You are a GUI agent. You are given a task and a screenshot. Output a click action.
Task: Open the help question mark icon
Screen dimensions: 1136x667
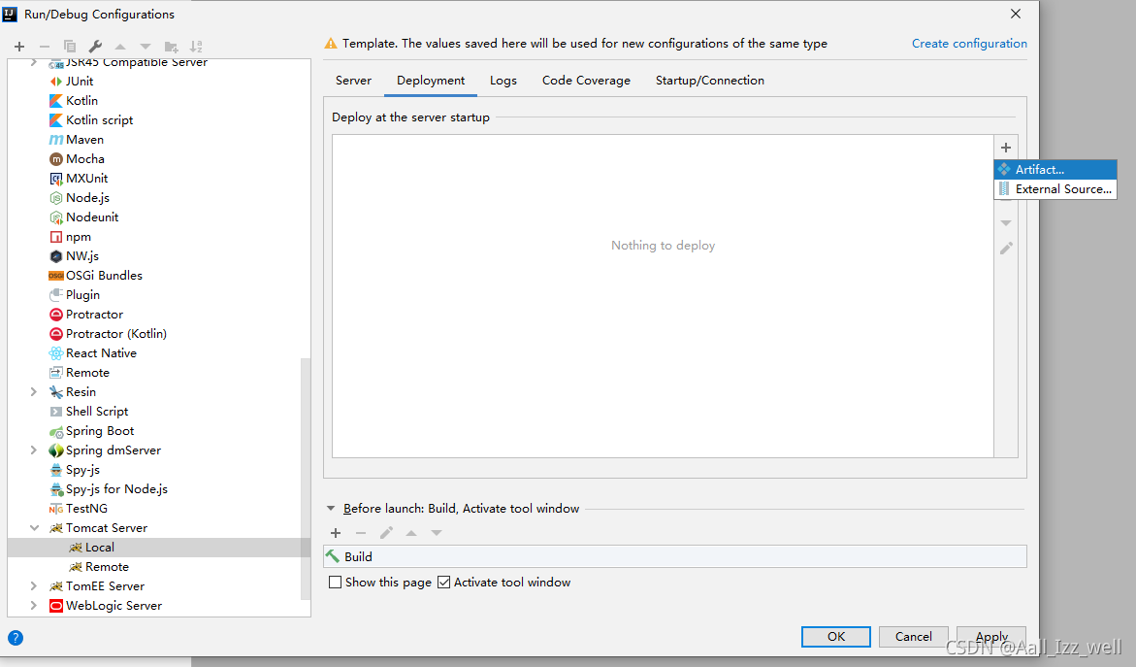tap(16, 638)
